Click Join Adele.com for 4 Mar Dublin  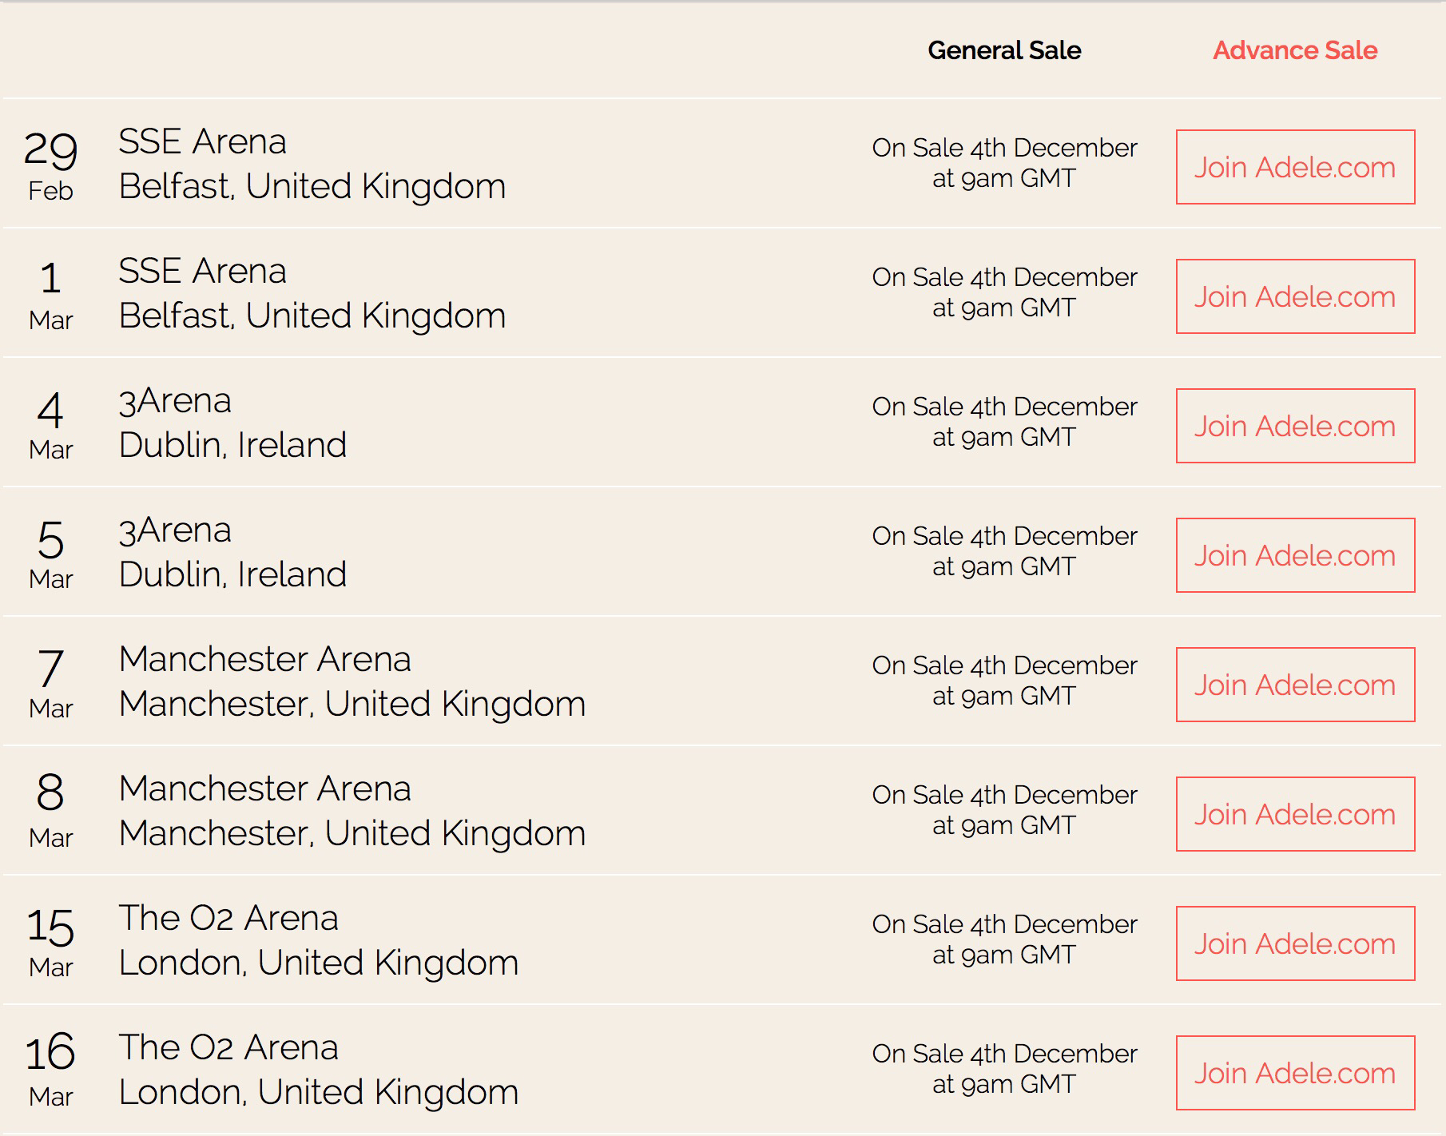(1294, 426)
